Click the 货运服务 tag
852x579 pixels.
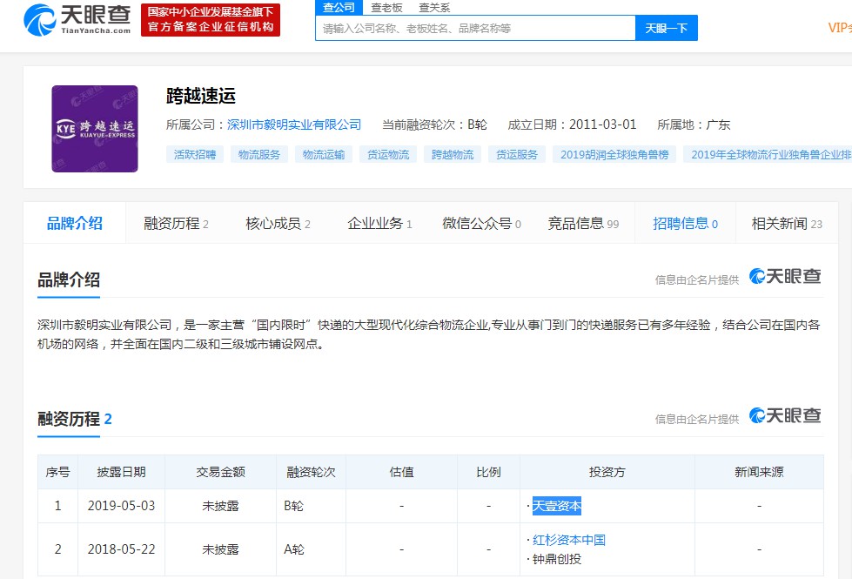coord(517,154)
